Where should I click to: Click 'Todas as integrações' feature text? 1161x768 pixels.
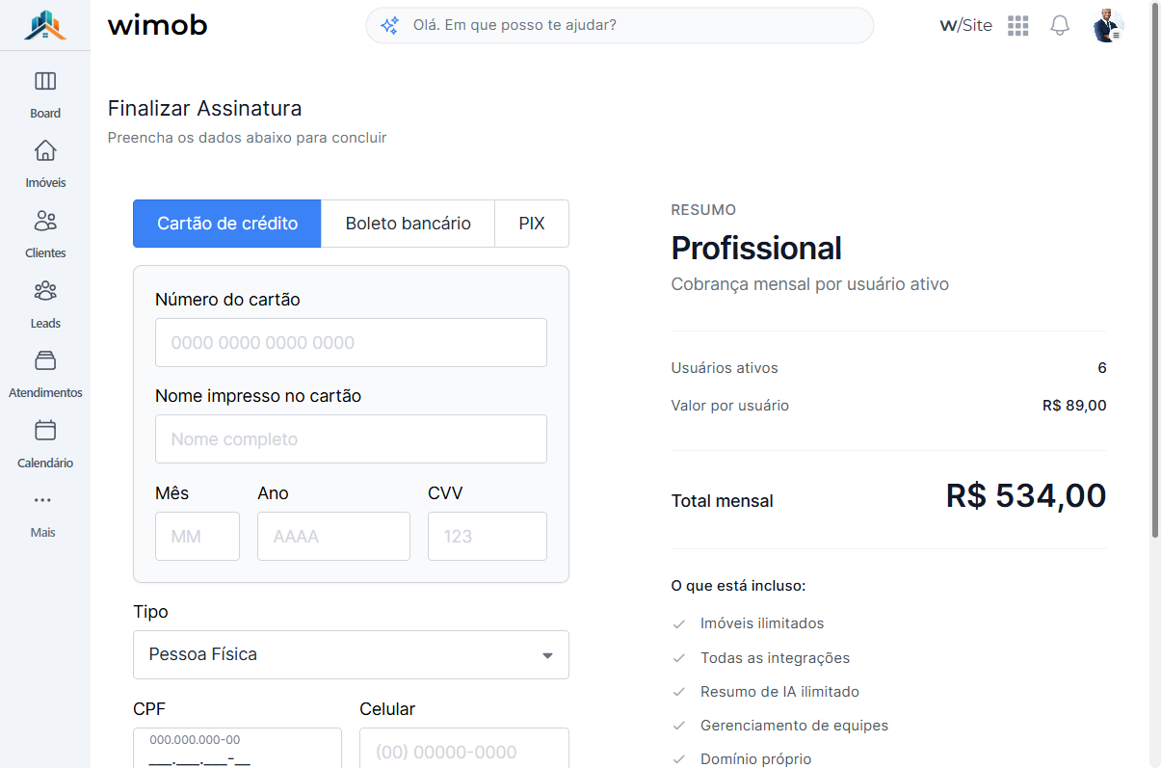click(x=776, y=658)
